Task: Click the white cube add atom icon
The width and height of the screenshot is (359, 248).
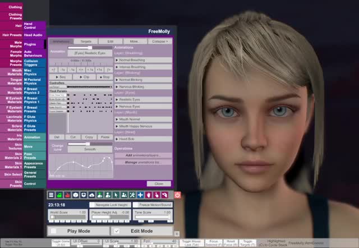Action: [x=75, y=195]
